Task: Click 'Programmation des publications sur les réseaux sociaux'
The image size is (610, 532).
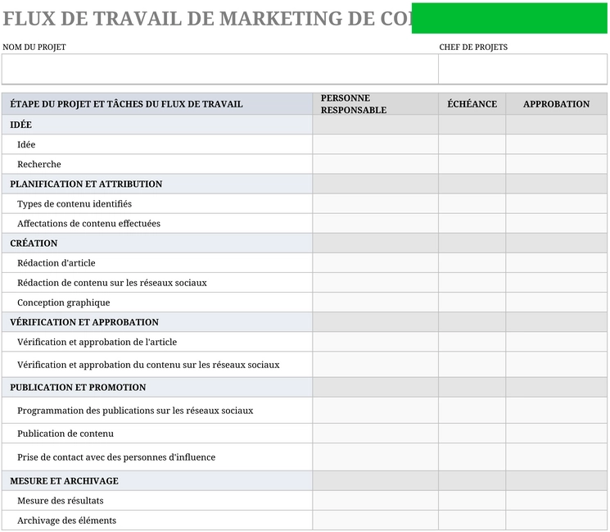Action: click(x=157, y=411)
